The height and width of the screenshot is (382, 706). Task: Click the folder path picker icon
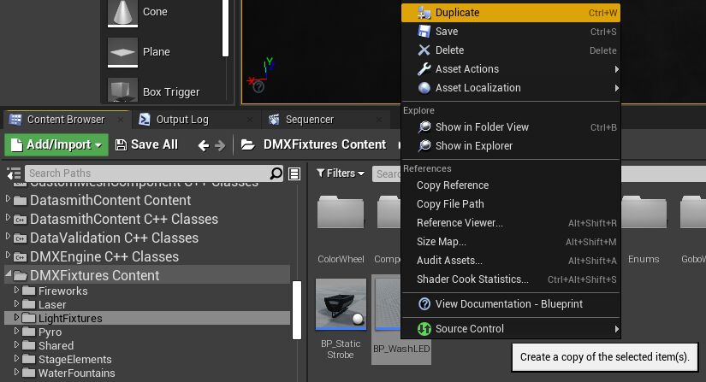pos(247,144)
